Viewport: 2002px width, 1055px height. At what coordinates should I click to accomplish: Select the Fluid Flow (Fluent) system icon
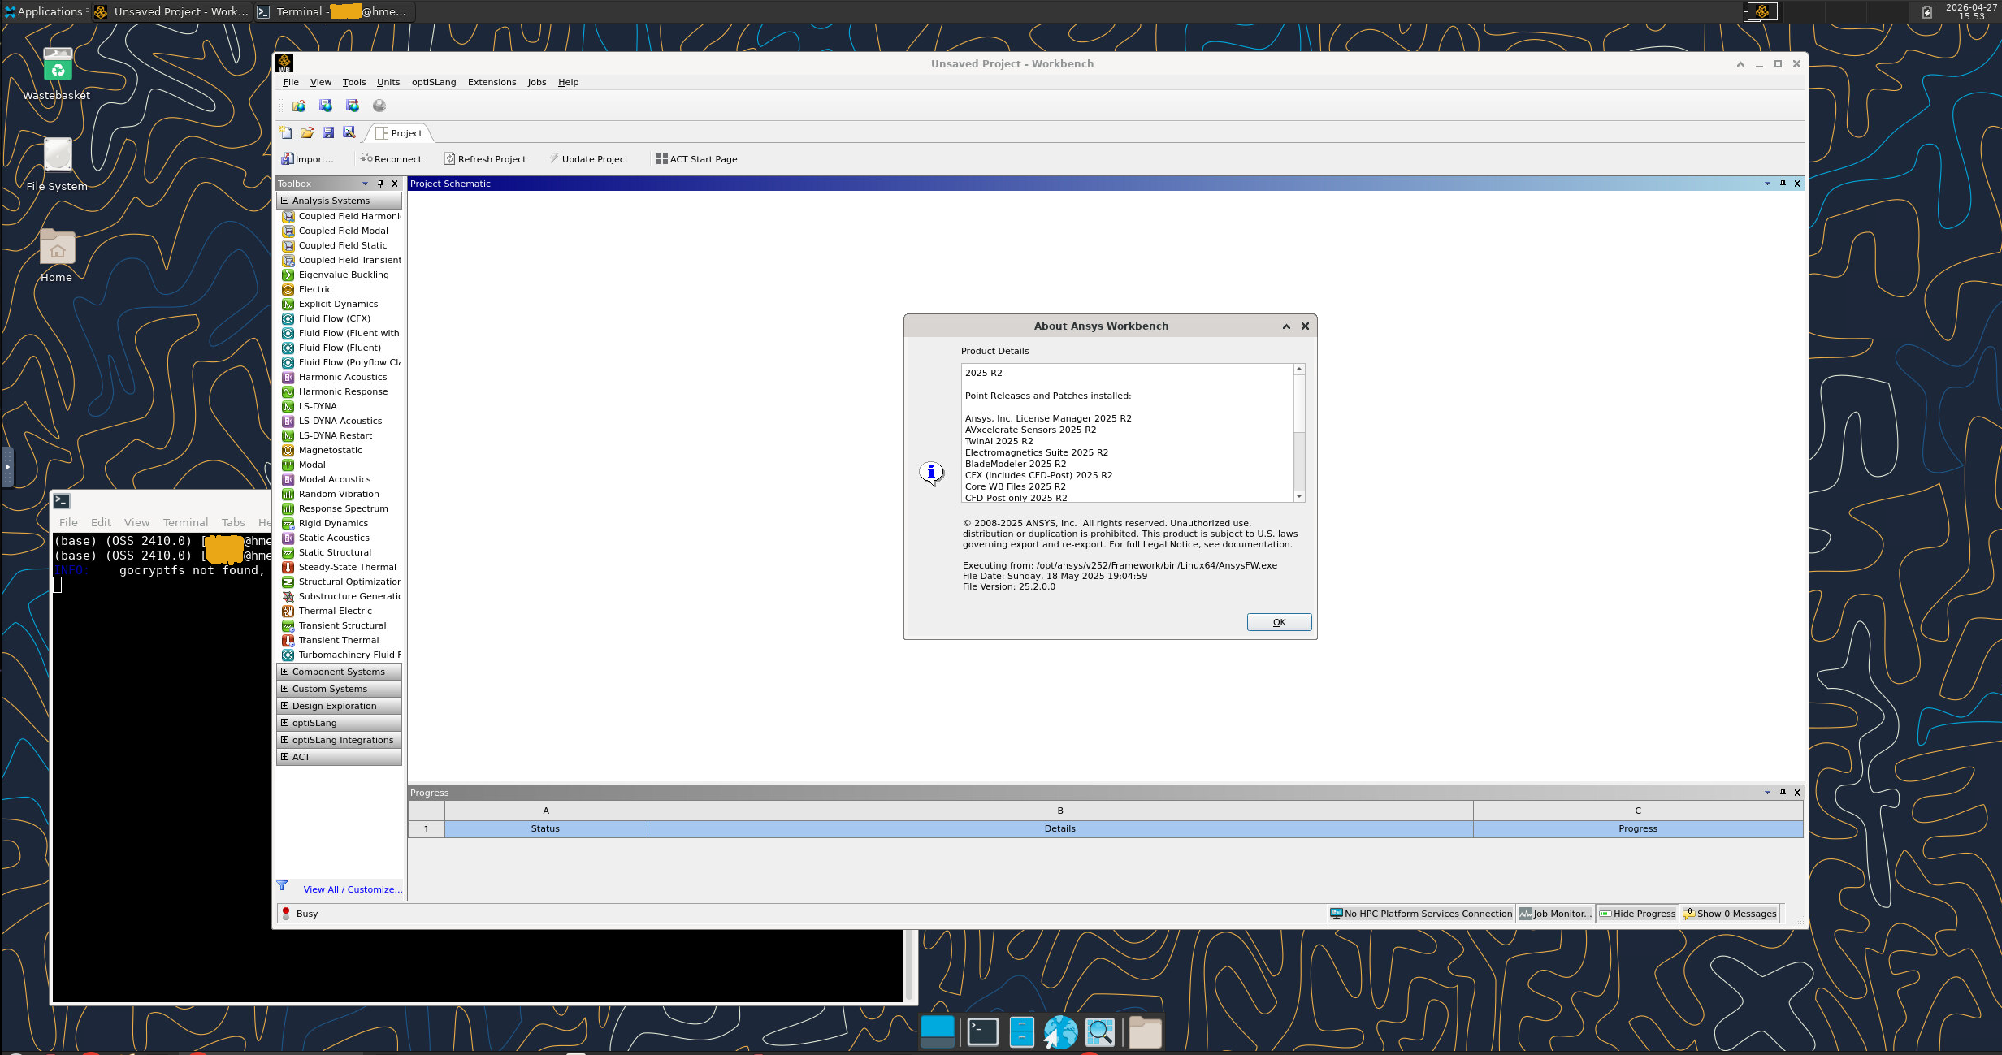[288, 348]
